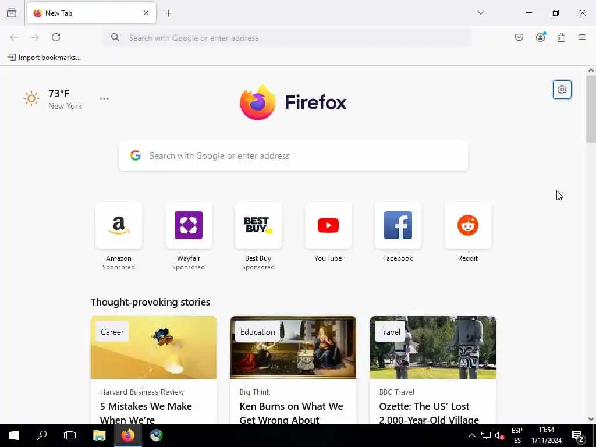Show hidden system tray icons
This screenshot has width=596, height=447.
click(x=471, y=435)
